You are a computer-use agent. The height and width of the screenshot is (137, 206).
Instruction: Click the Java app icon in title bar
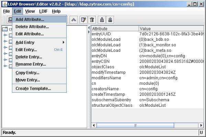5,4
